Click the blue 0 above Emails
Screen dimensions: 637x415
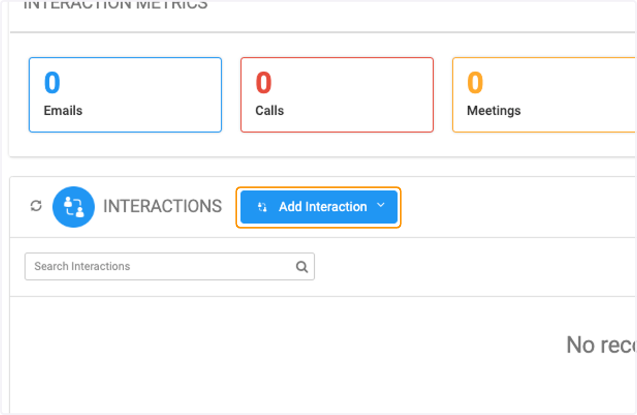pyautogui.click(x=52, y=83)
